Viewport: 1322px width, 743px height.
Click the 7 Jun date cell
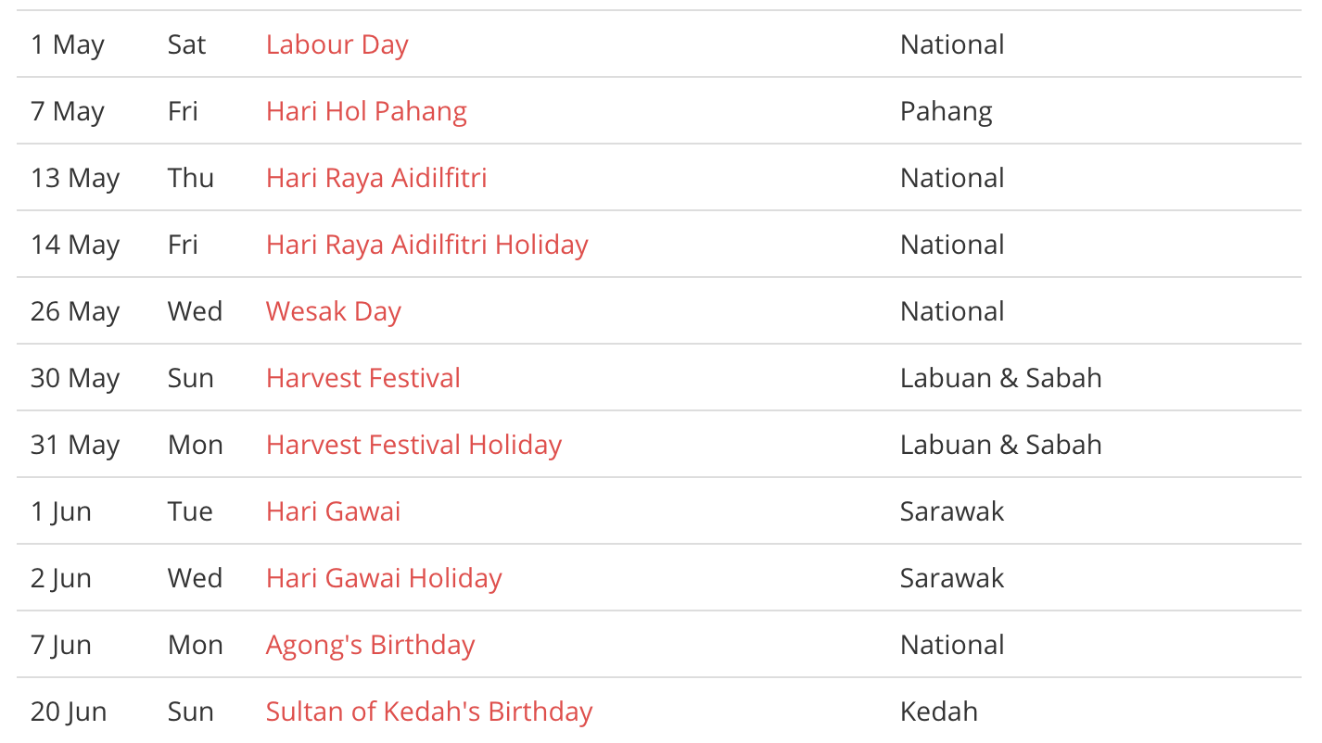(60, 645)
